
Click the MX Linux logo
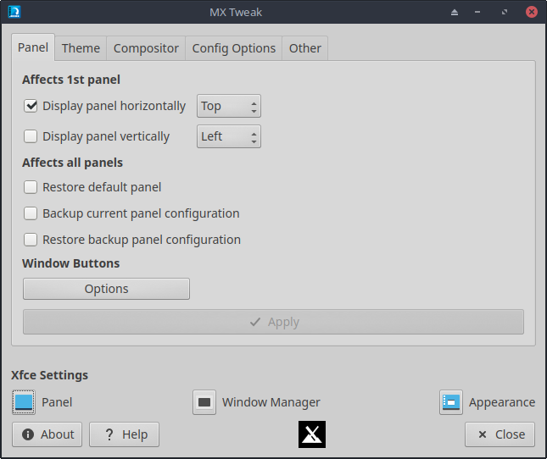tap(312, 434)
